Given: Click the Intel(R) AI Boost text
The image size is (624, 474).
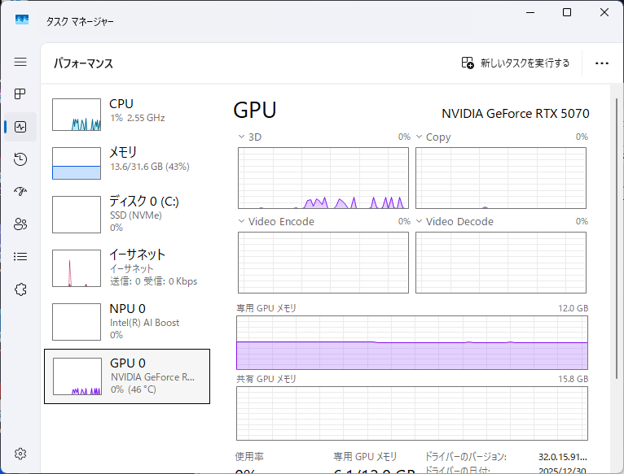Looking at the screenshot, I should (x=144, y=323).
